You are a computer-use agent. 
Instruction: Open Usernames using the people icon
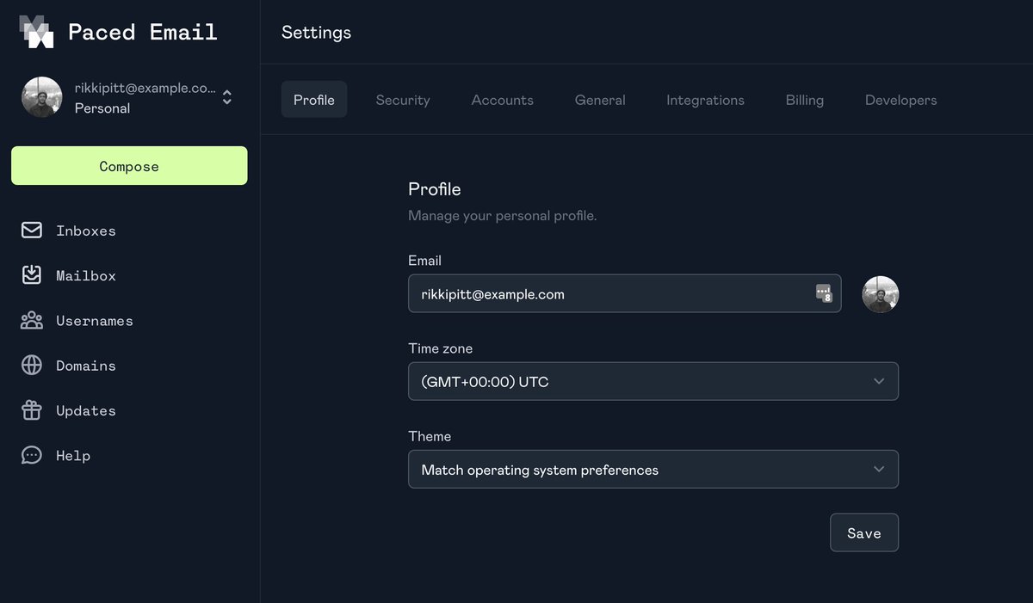click(31, 320)
